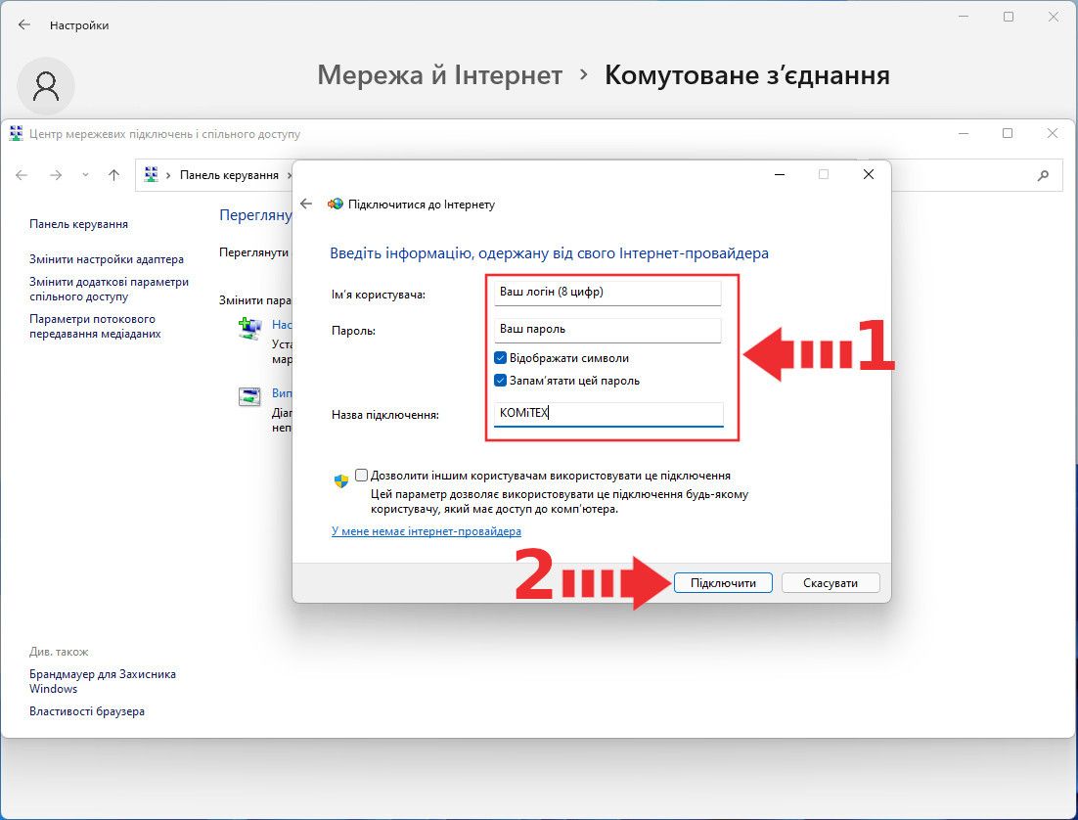Toggle Запам'ятати цей пароль checkbox
1078x820 pixels.
coord(501,381)
